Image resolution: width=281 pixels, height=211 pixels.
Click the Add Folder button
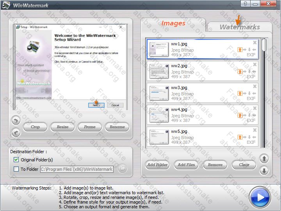[x=157, y=165]
